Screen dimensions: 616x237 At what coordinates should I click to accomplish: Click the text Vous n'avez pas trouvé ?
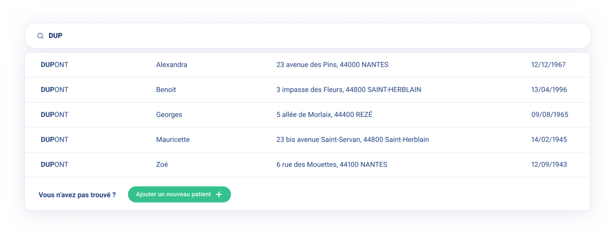click(x=77, y=195)
